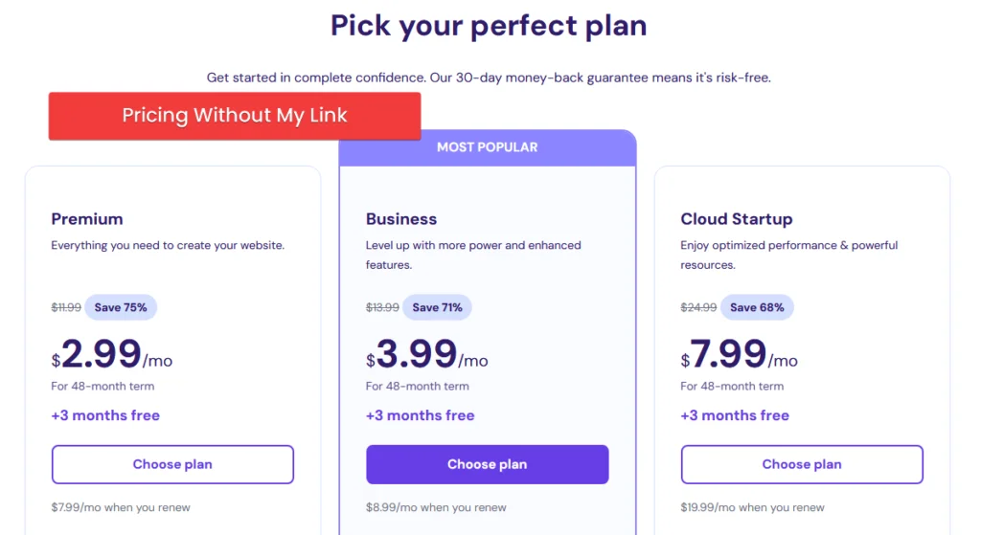This screenshot has width=981, height=535.
Task: Click Choose plan under Business
Action: [487, 464]
